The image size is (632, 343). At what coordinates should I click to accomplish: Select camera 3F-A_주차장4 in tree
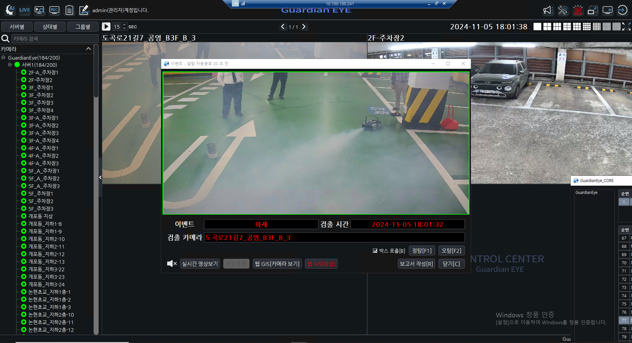[44, 141]
